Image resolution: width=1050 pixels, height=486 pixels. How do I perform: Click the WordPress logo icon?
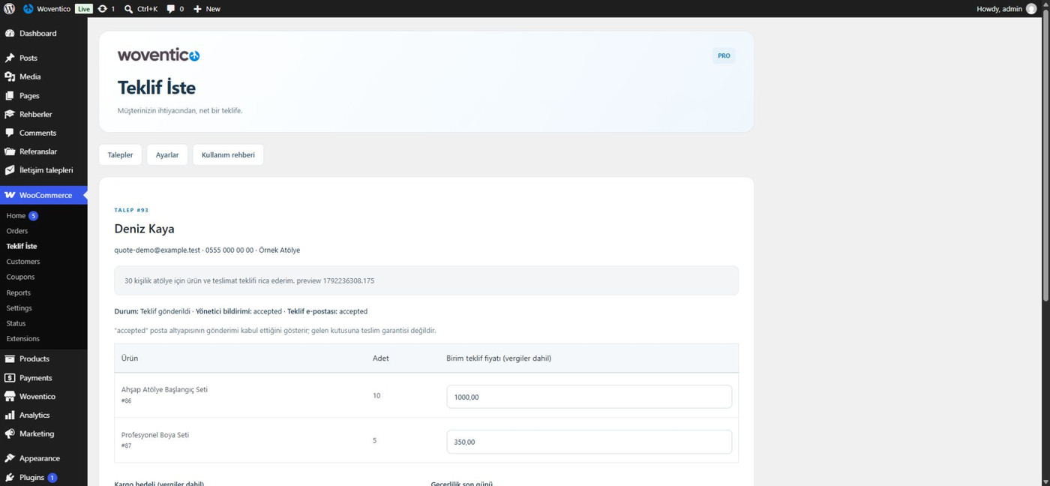[9, 9]
